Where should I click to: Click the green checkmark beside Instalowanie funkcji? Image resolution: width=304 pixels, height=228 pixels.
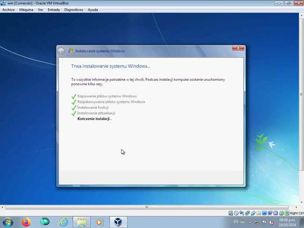[74, 107]
